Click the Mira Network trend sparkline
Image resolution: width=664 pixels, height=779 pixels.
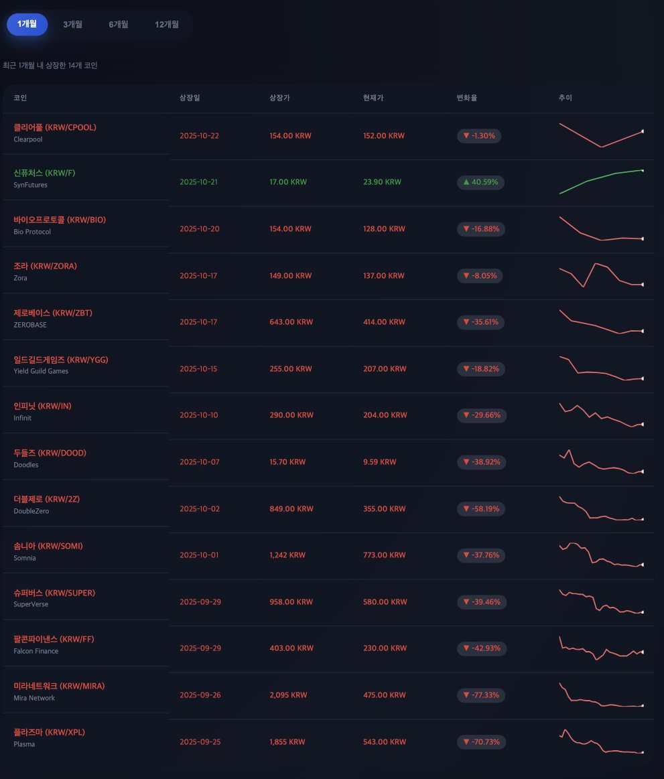pos(602,695)
